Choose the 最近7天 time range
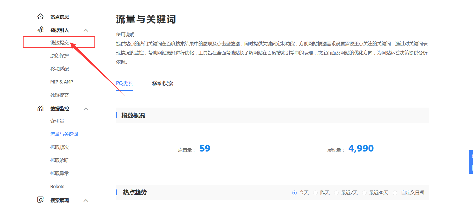The height and width of the screenshot is (207, 473). tap(336, 193)
